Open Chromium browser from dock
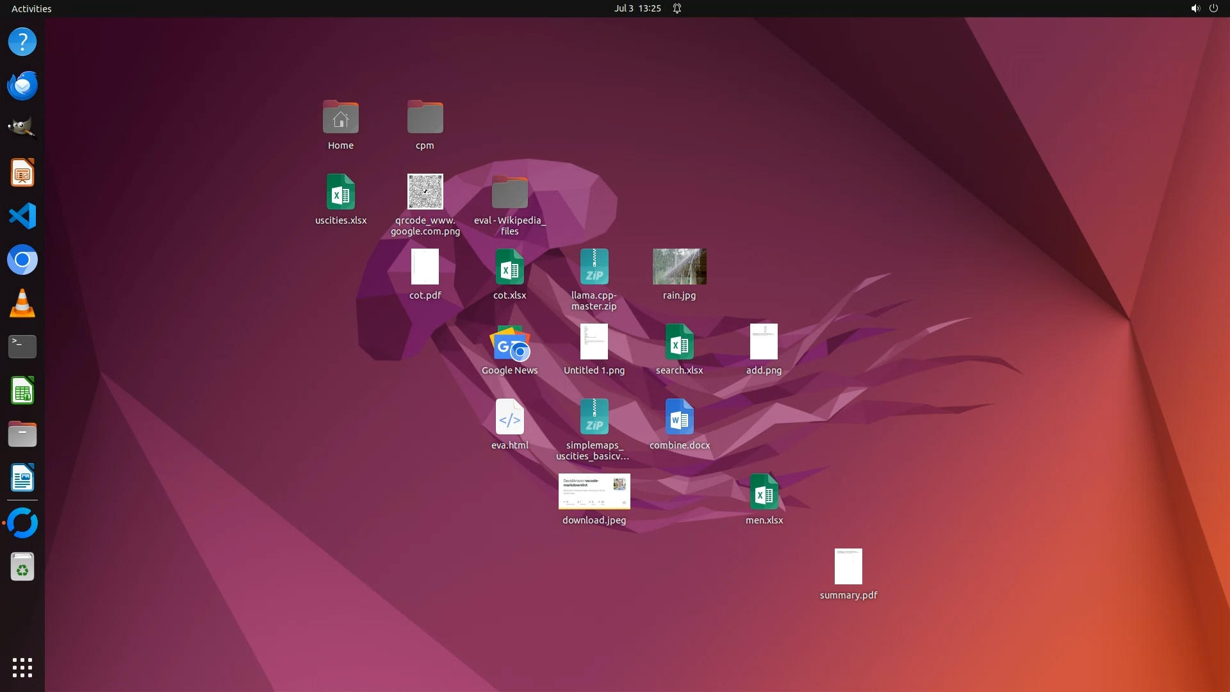 (x=22, y=259)
